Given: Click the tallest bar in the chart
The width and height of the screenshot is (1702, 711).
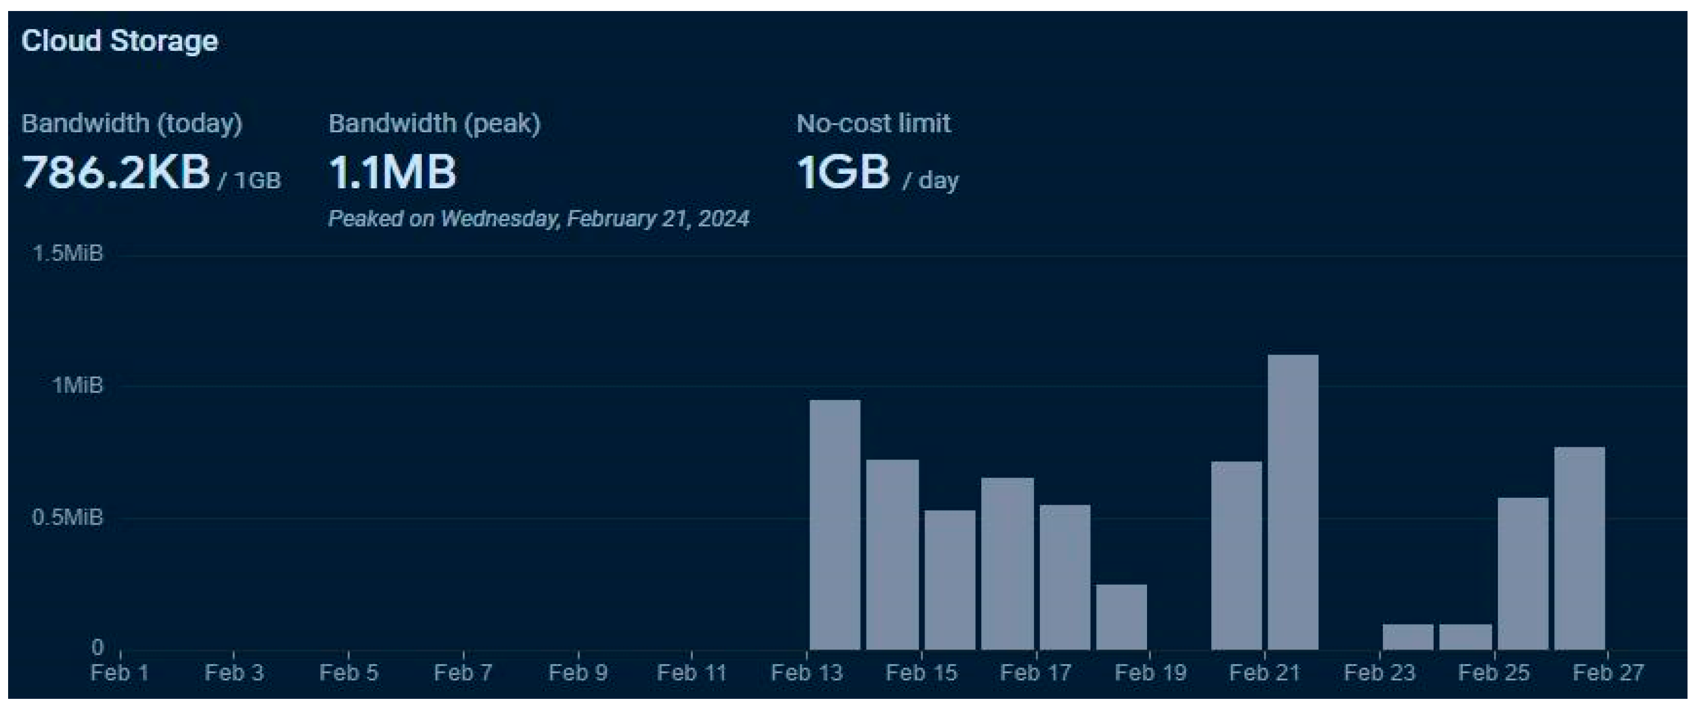Looking at the screenshot, I should [1293, 502].
